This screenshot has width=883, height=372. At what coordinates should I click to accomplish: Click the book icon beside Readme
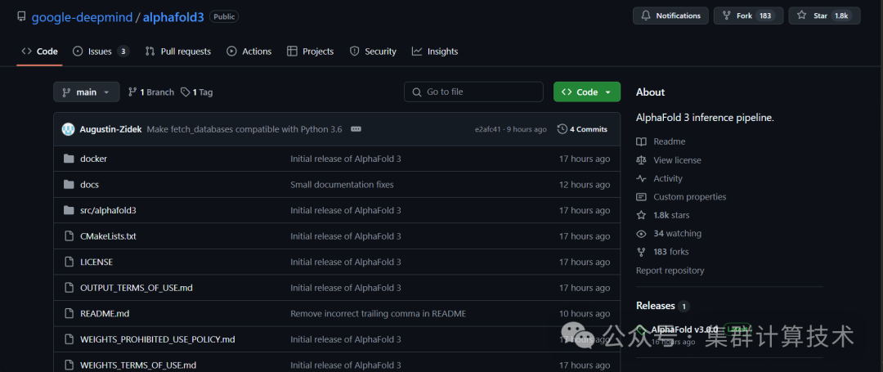[x=641, y=141]
